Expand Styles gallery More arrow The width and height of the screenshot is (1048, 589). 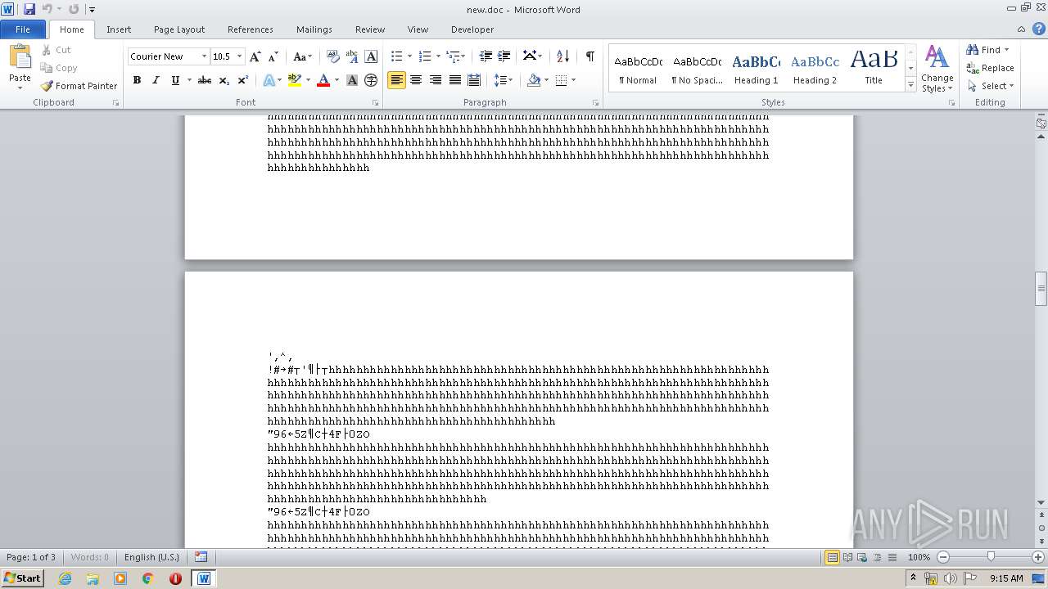pyautogui.click(x=910, y=85)
